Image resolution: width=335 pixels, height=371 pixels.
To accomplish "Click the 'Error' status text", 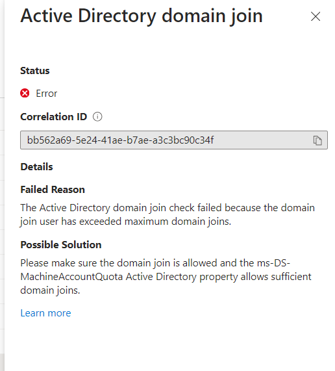I will click(x=46, y=94).
